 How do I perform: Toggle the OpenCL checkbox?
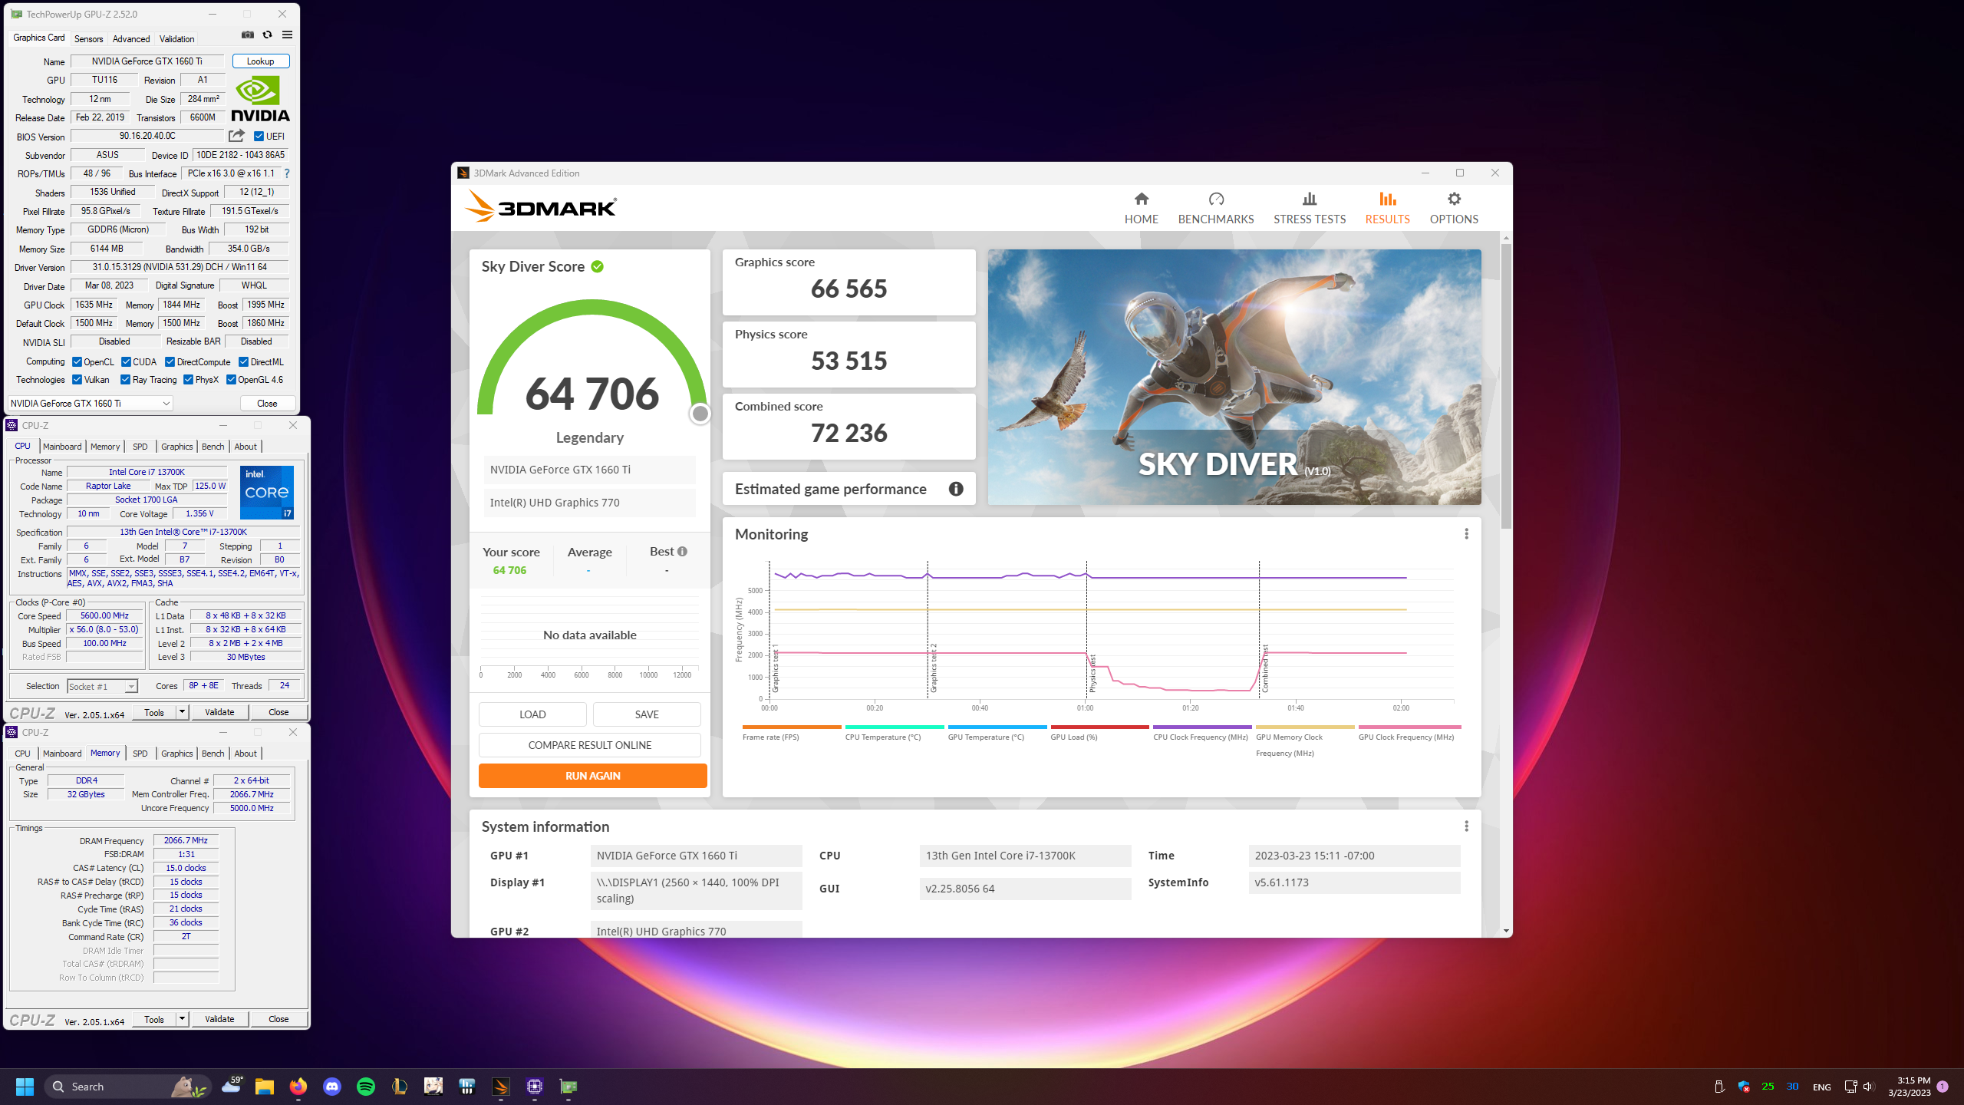coord(77,362)
